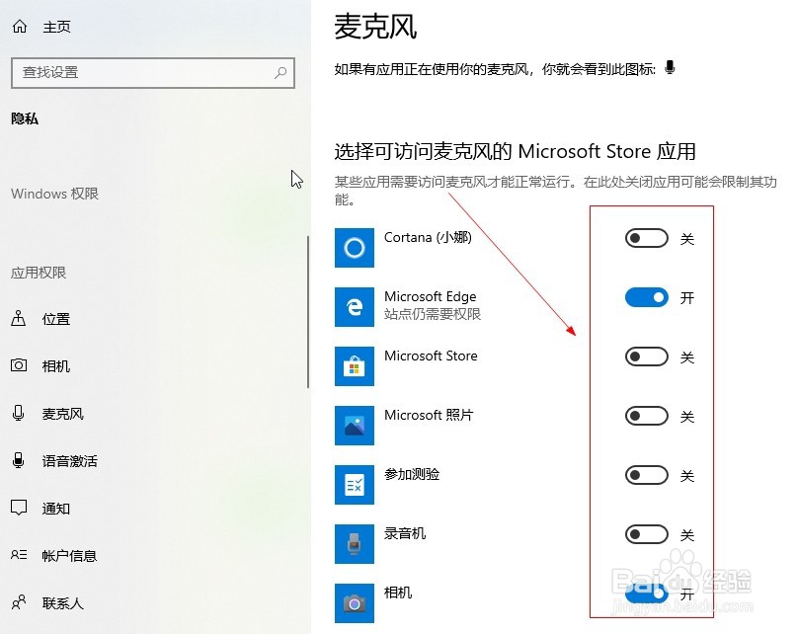797x634 pixels.
Task: Click the 查找设置 search box
Action: [x=153, y=73]
